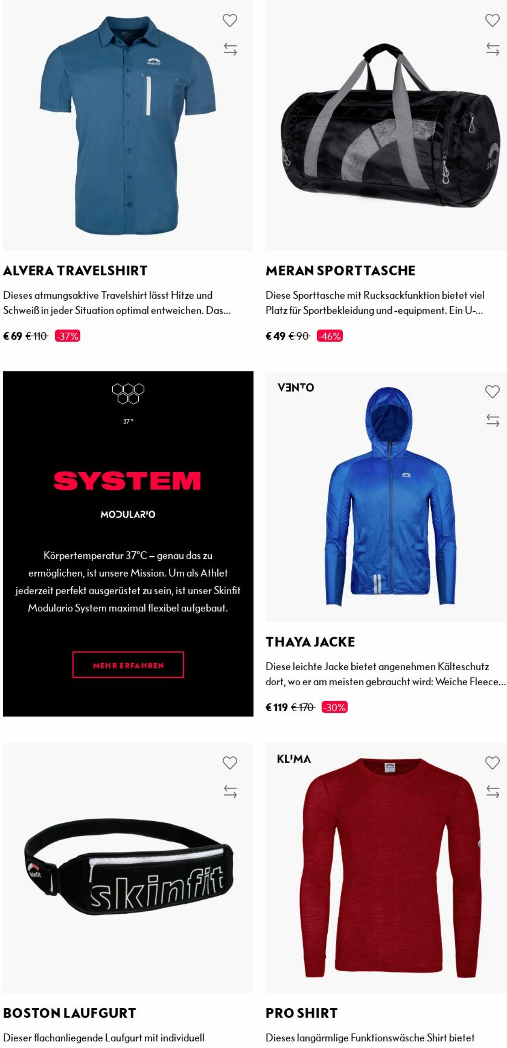Image resolution: width=507 pixels, height=1048 pixels.
Task: Open the Alvera Travelshirt title link
Action: tap(75, 271)
